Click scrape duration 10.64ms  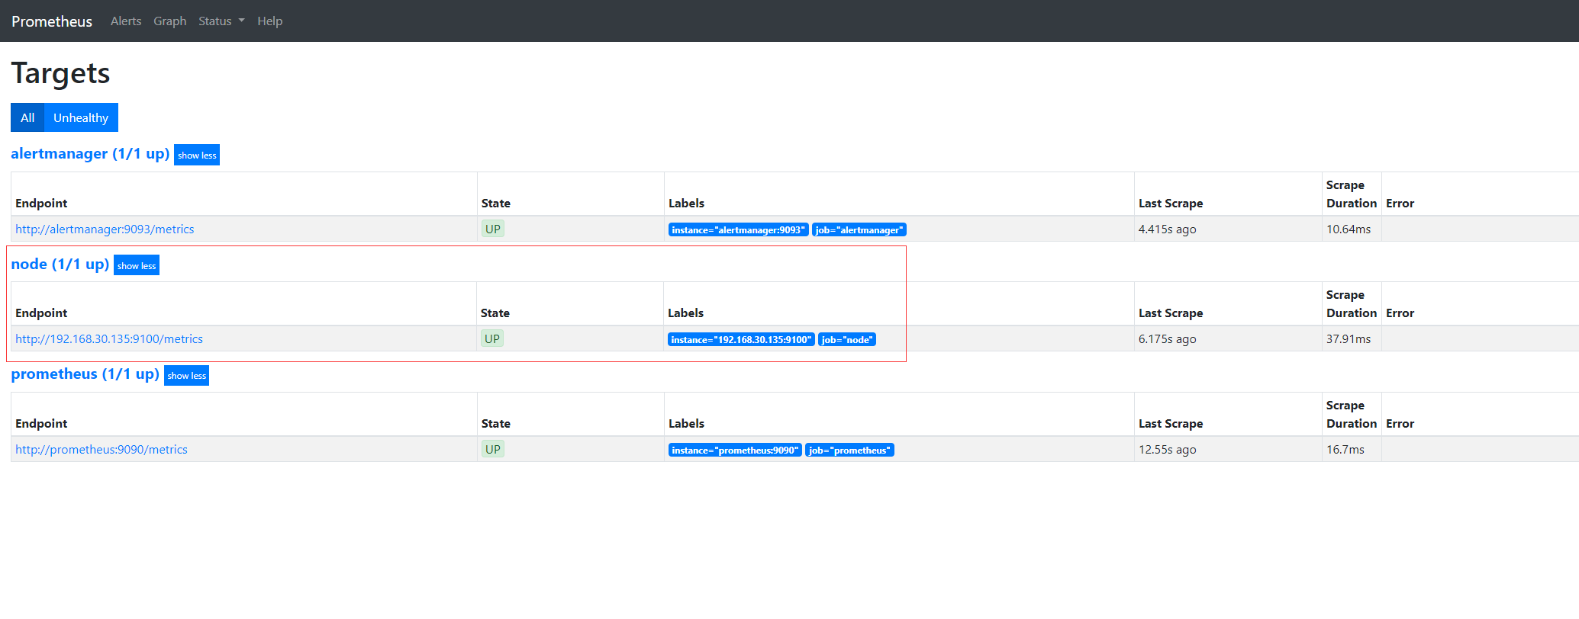tap(1349, 229)
